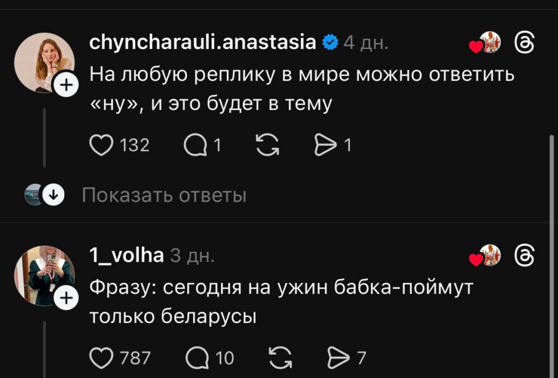Like the 1_volha post

[101, 357]
